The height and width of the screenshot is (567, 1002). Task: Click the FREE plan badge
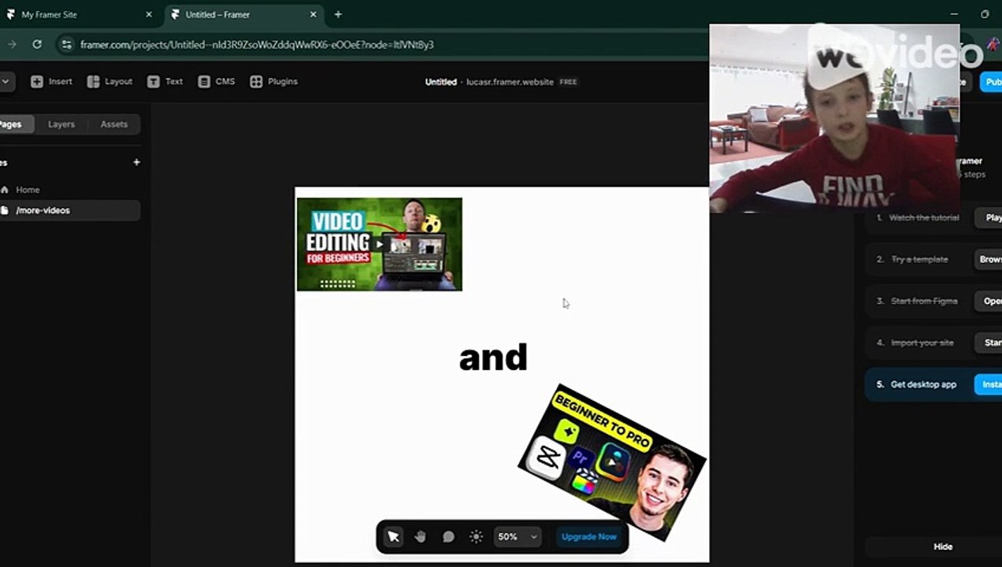(x=568, y=82)
